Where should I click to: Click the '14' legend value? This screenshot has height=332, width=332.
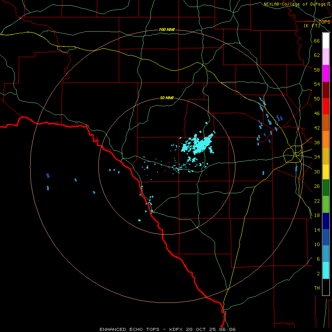(317, 230)
